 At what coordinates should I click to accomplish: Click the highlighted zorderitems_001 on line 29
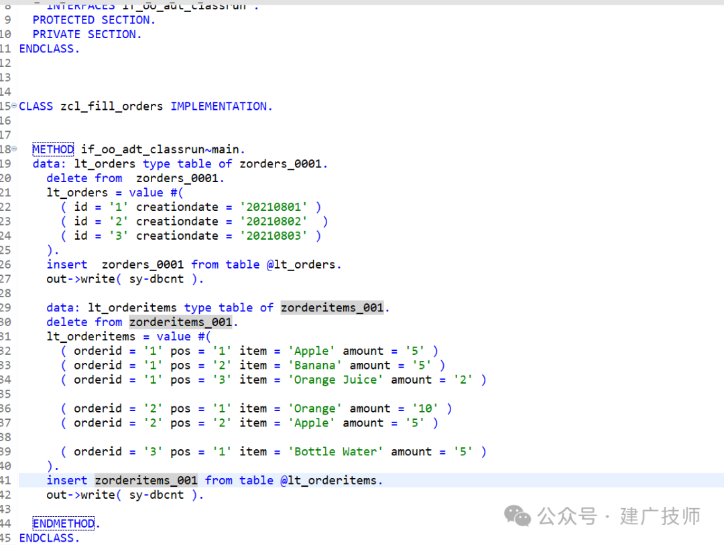(332, 307)
